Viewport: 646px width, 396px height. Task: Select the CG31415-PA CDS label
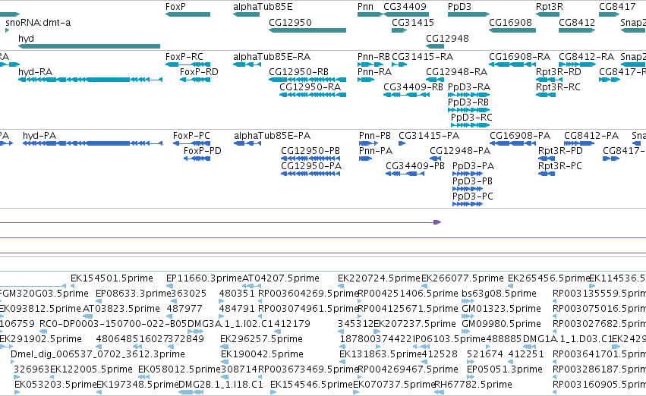coord(429,136)
